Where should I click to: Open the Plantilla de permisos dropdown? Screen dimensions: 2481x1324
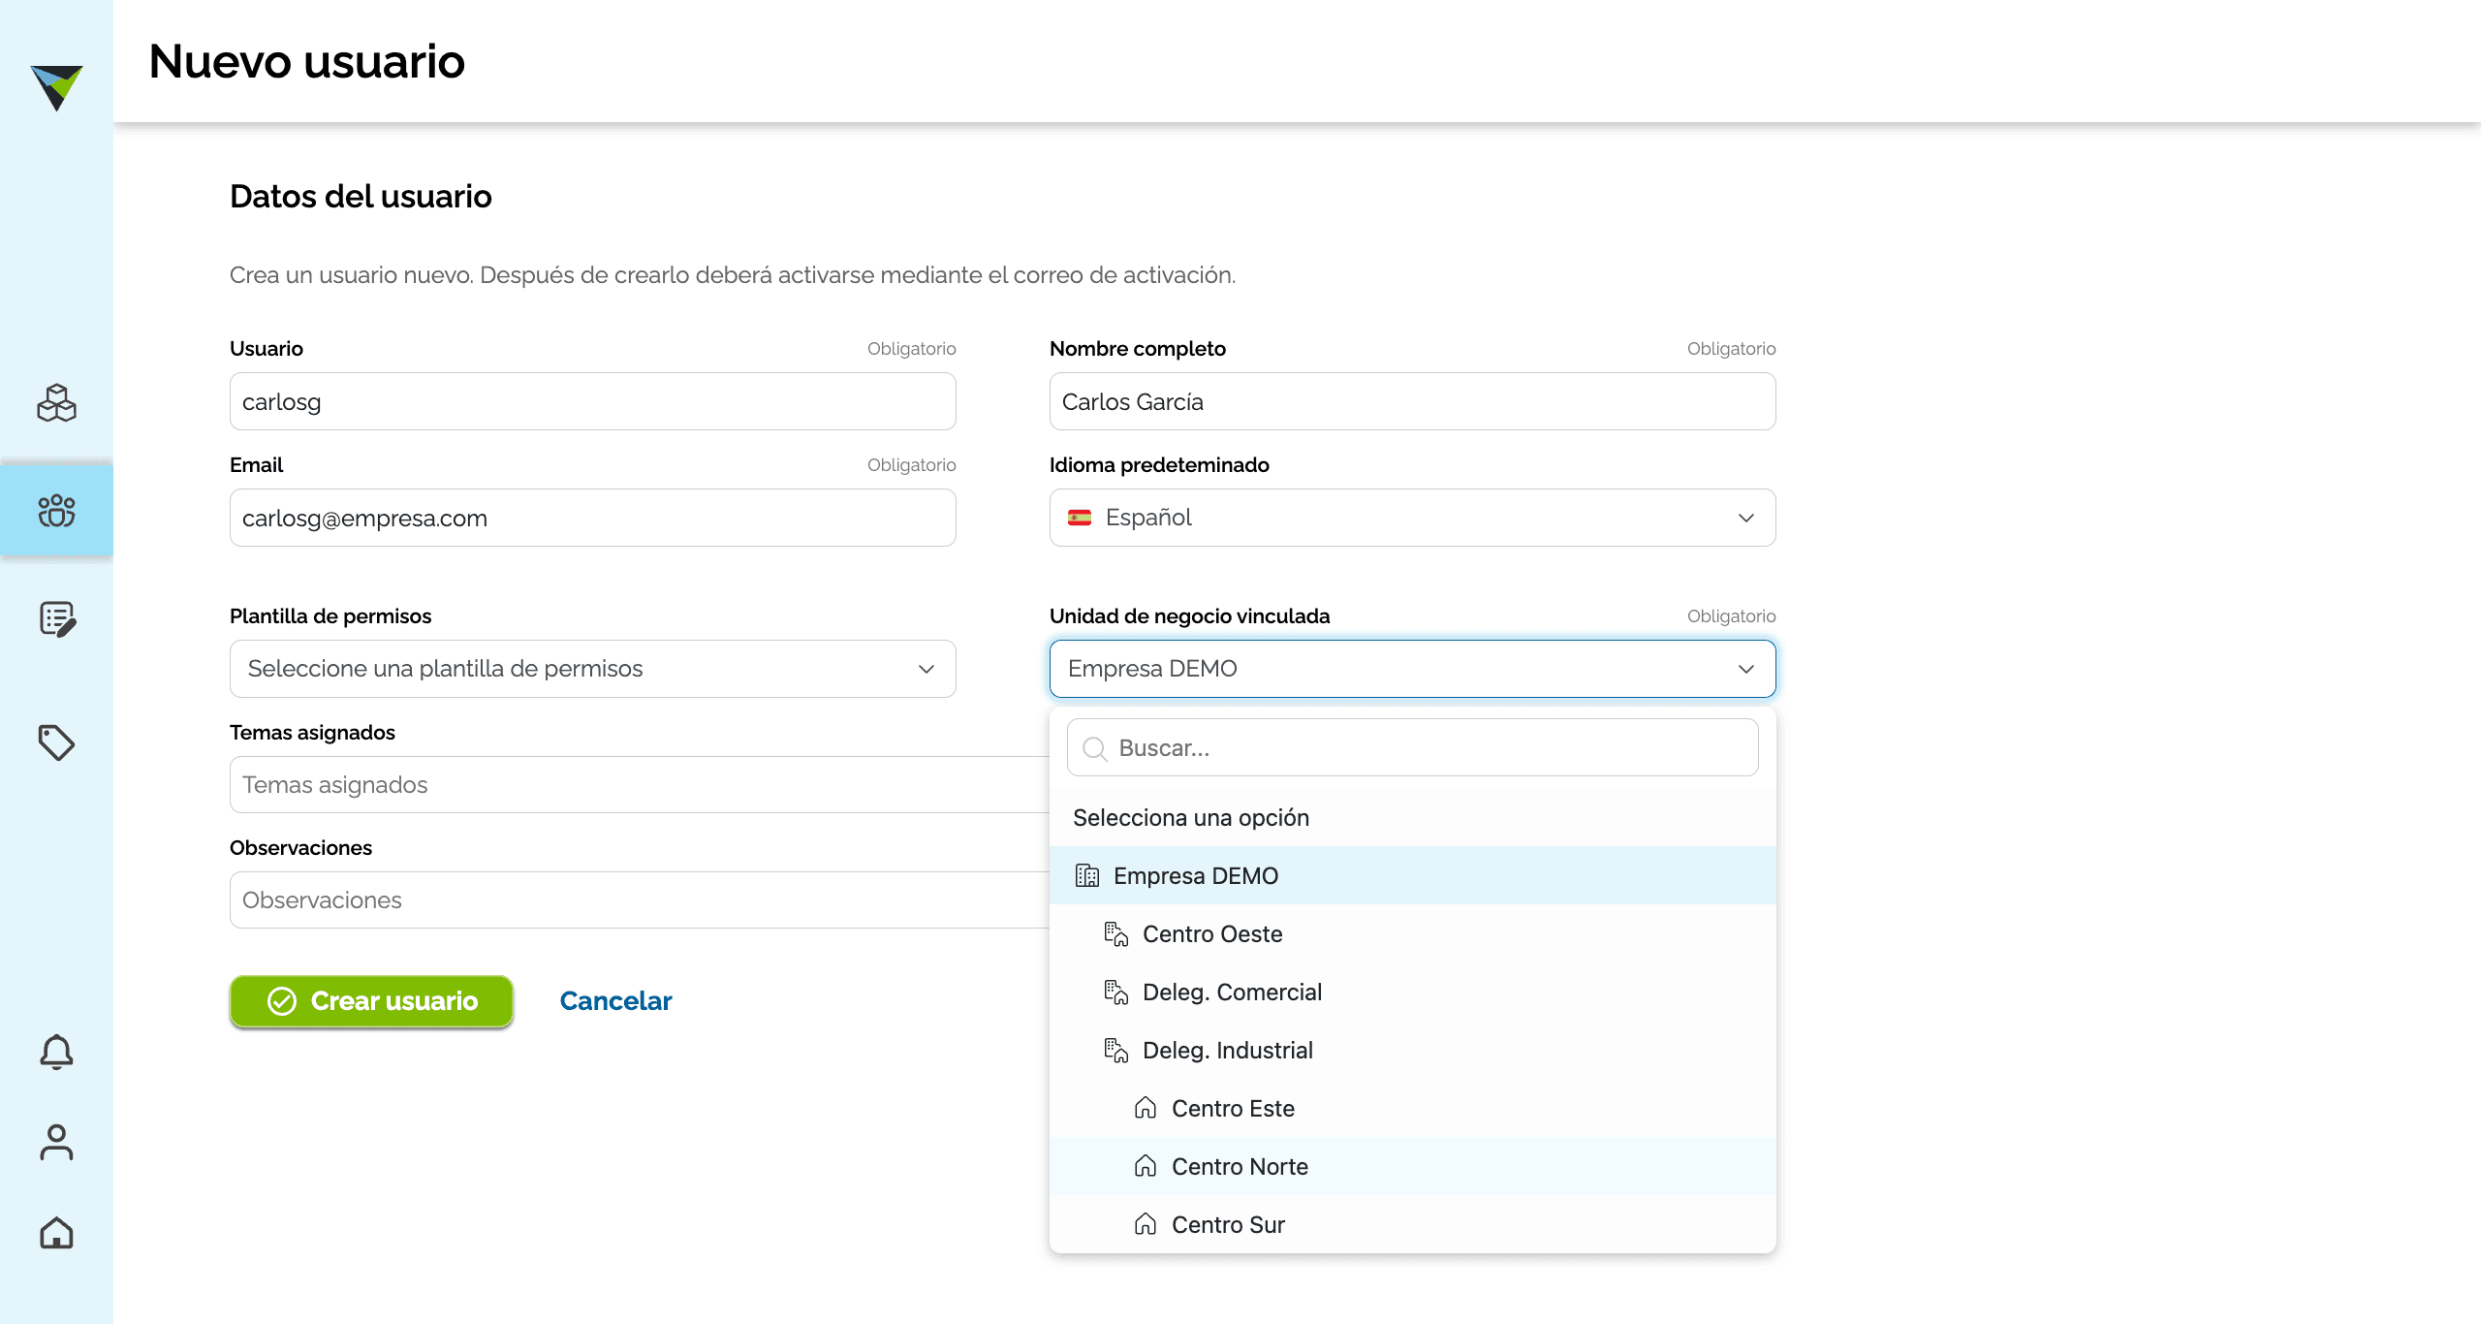[x=592, y=669]
